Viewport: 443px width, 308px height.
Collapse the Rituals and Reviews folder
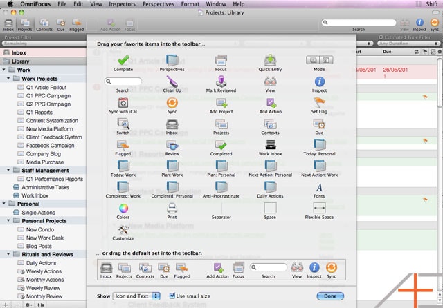8,254
